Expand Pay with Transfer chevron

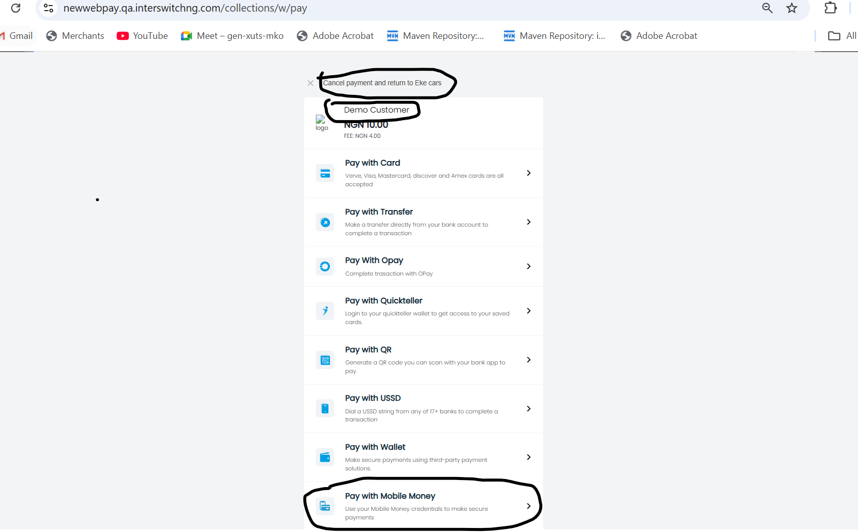pyautogui.click(x=529, y=222)
